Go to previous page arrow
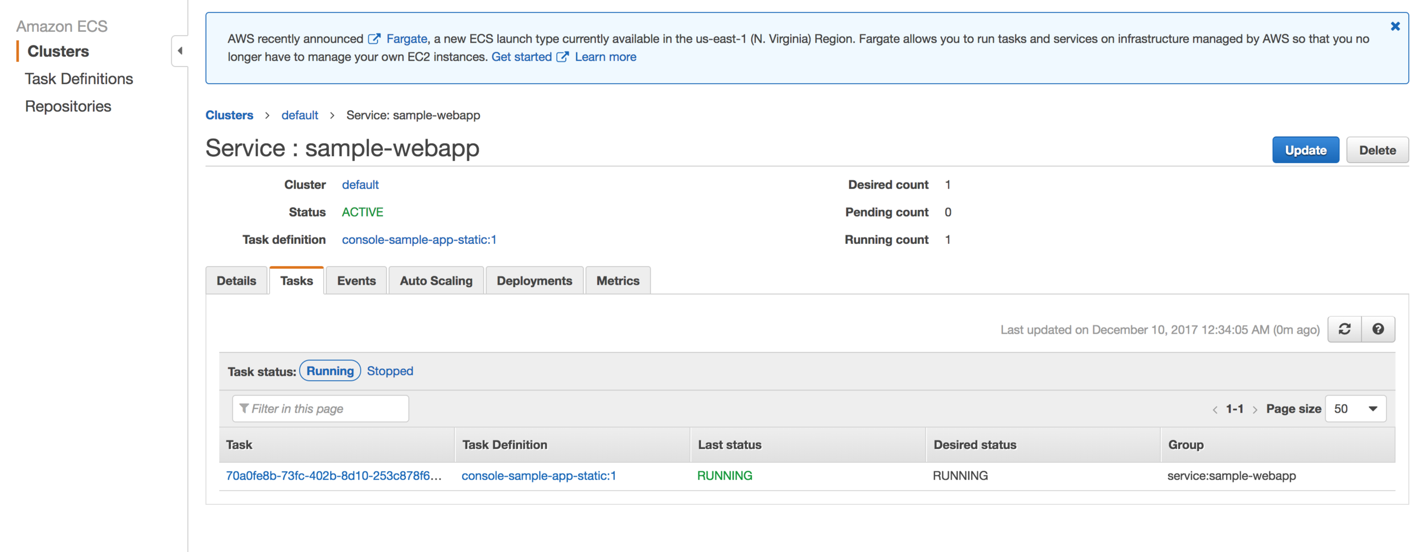Image resolution: width=1423 pixels, height=552 pixels. pos(1215,409)
